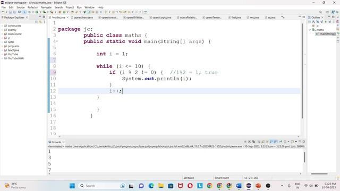Click the Clear Console icon

pyautogui.click(x=259, y=142)
